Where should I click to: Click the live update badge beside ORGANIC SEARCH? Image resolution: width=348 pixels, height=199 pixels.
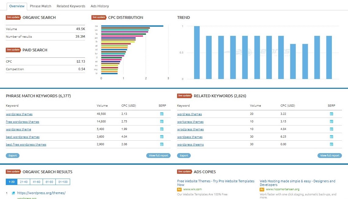pyautogui.click(x=13, y=17)
